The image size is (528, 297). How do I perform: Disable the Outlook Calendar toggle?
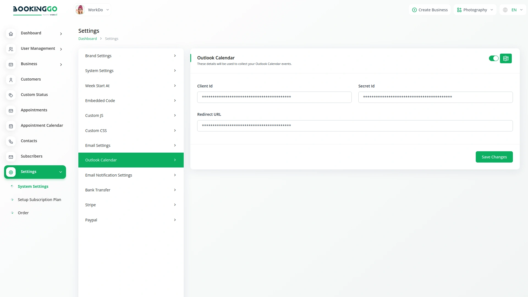pyautogui.click(x=494, y=58)
